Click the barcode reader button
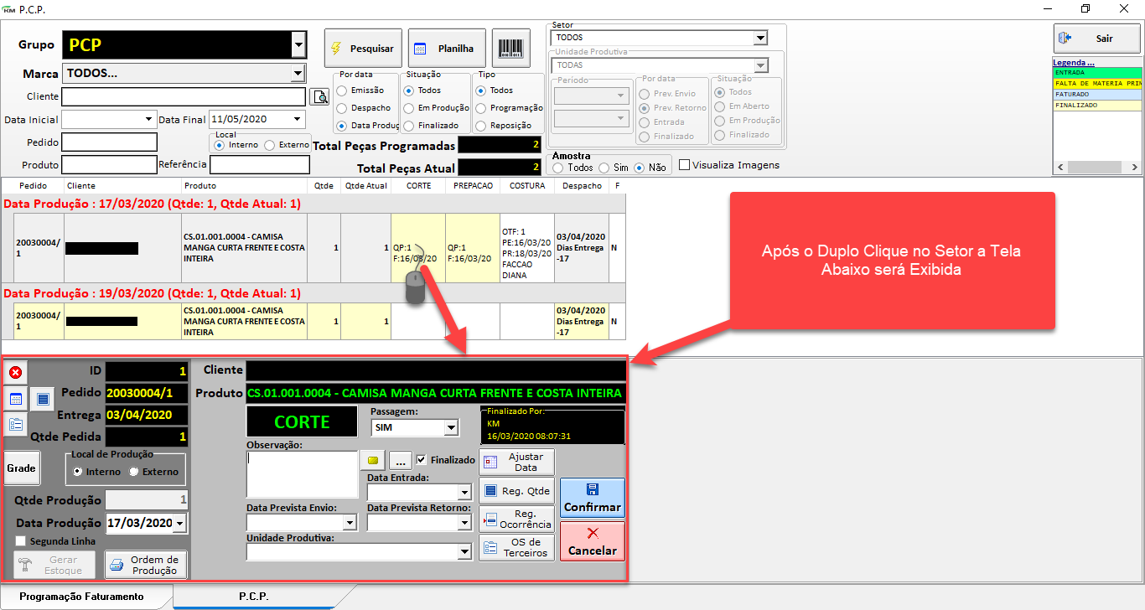Image resolution: width=1145 pixels, height=610 pixels. (x=509, y=49)
